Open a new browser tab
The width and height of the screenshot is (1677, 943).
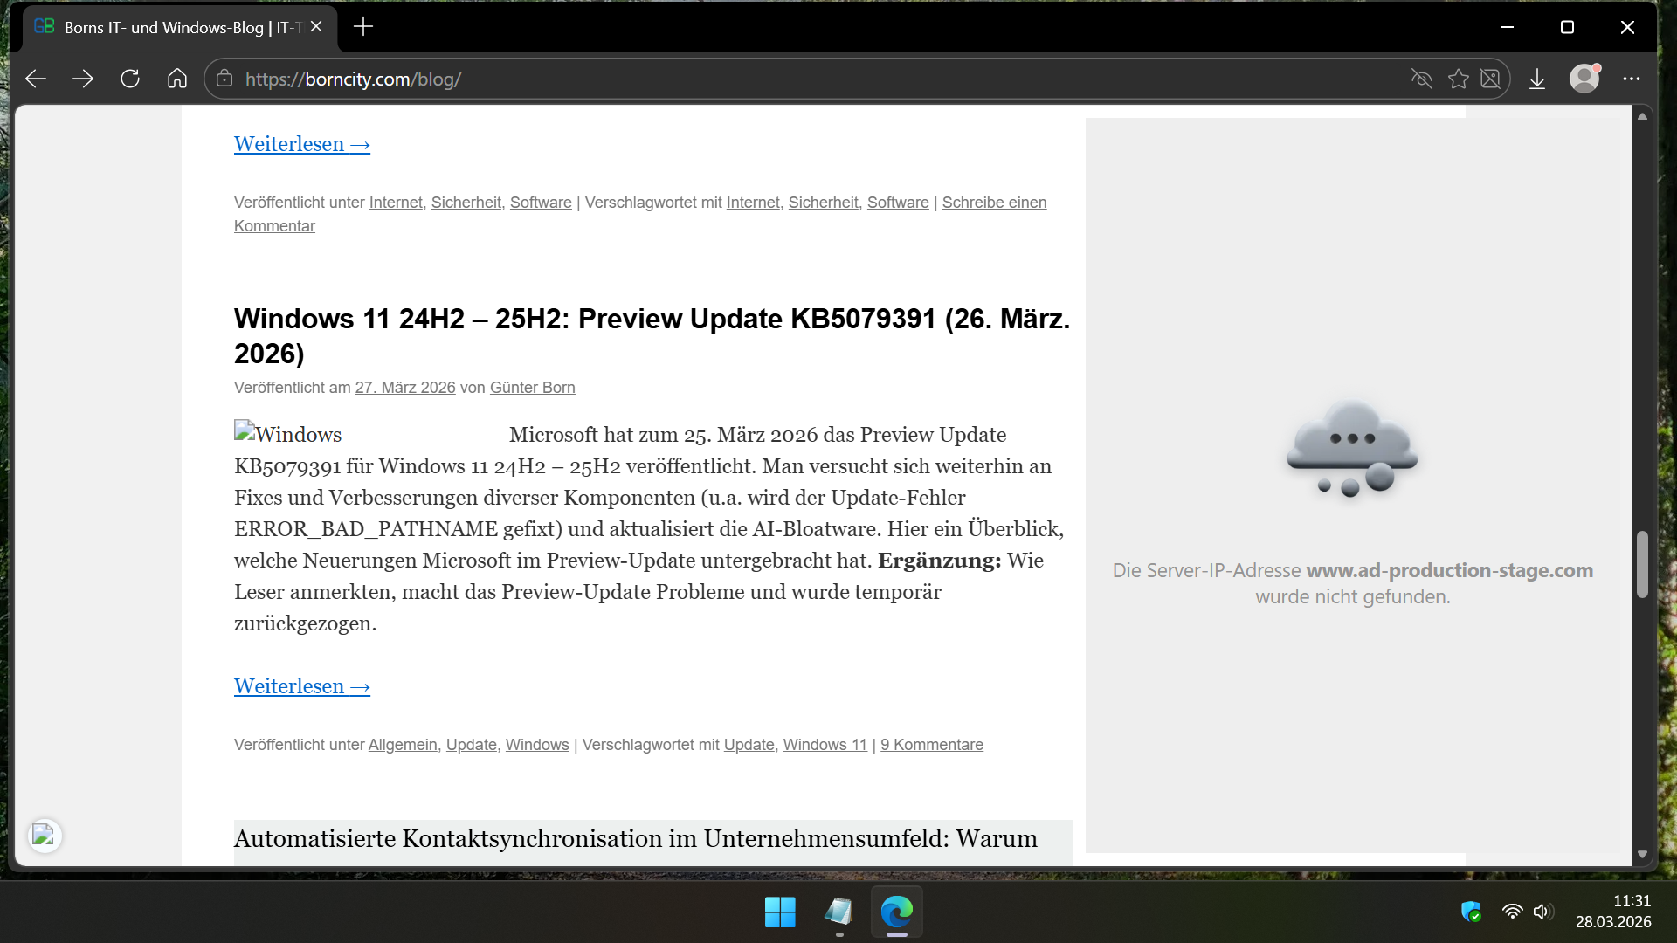pos(363,27)
